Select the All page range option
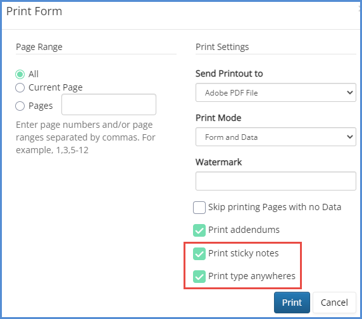 [x=20, y=74]
